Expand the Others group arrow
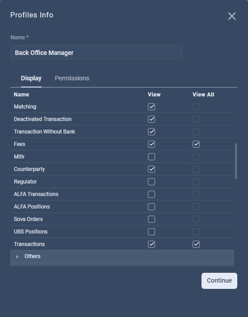This screenshot has width=248, height=317. [x=17, y=257]
